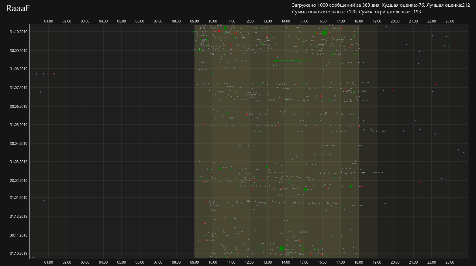This screenshot has height=266, width=476.
Task: Click the red dot near 01:15 in August 2019
Action: (54, 74)
